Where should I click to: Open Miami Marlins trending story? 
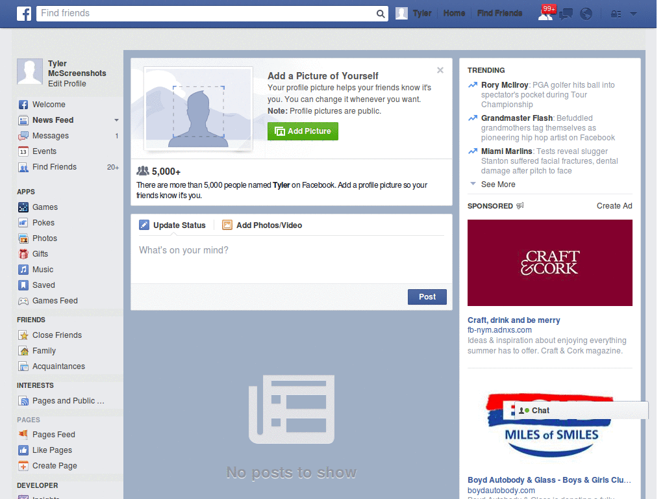pos(507,151)
